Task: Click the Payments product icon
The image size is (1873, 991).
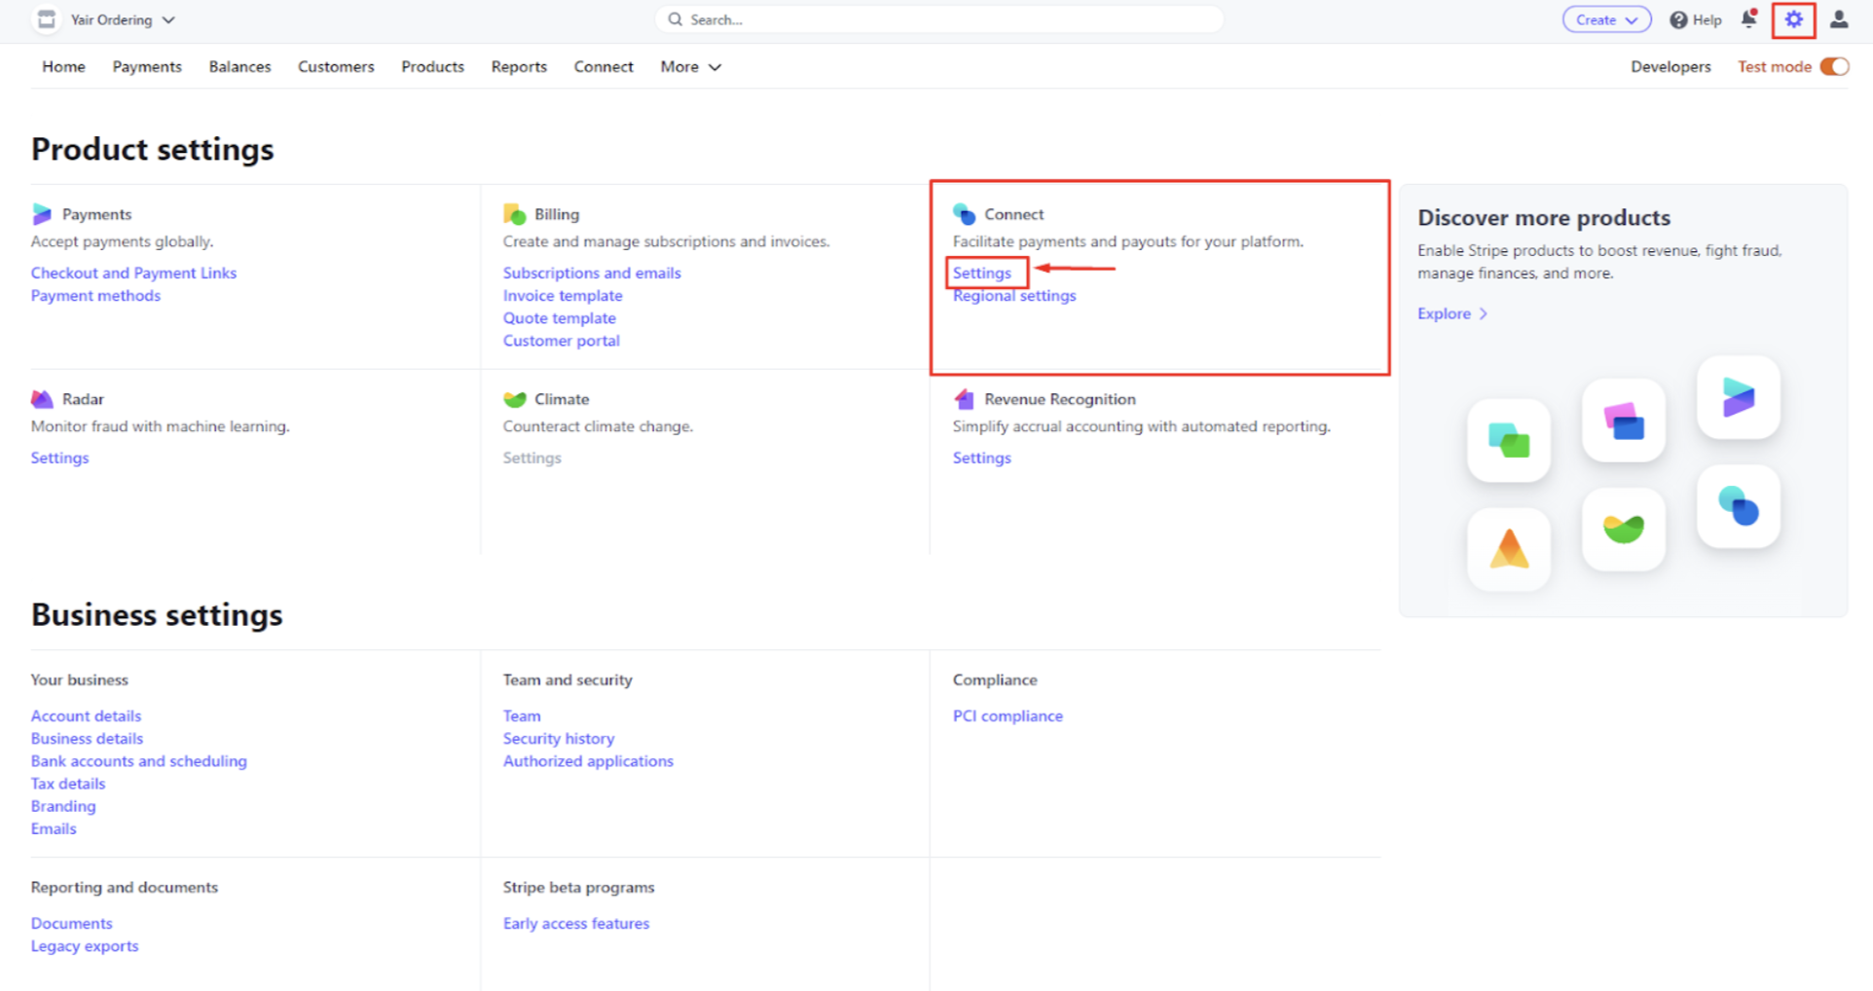Action: [x=42, y=214]
